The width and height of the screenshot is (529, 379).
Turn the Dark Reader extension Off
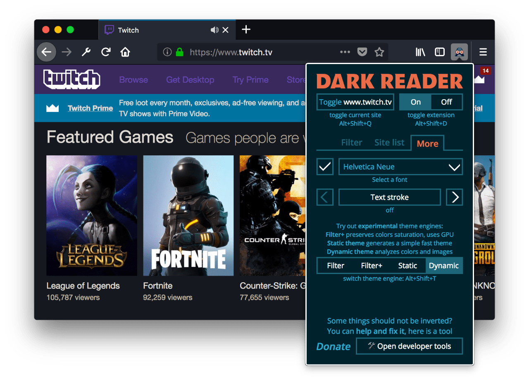coord(447,102)
